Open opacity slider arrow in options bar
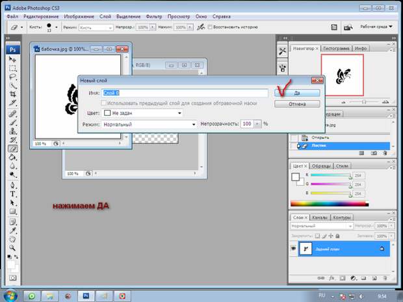 pos(153,27)
